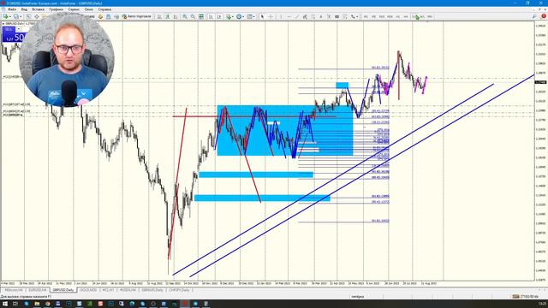Click the Templates icon
548x308 pixels.
[249, 16]
